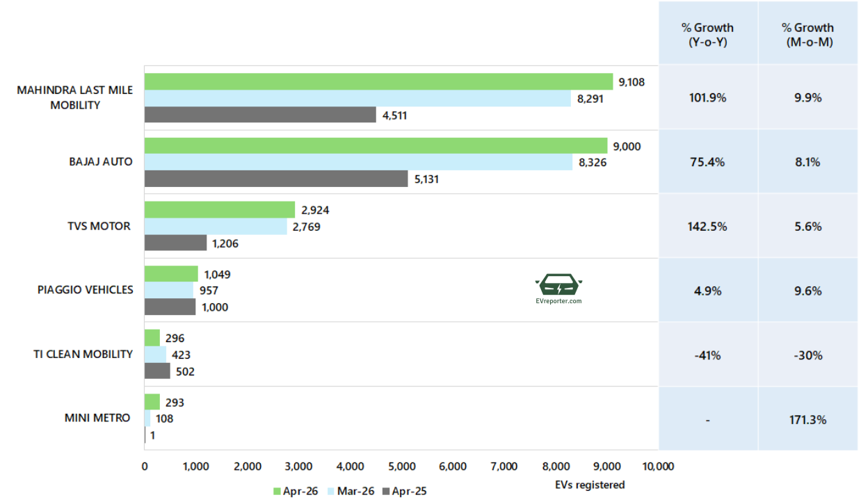
Task: Select TVS Motor's green Apr-26 bar
Action: pyautogui.click(x=220, y=209)
